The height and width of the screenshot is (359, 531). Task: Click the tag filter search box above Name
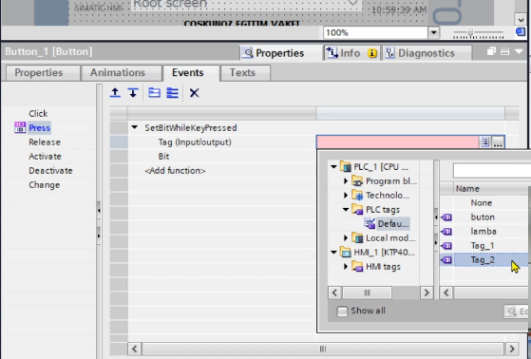pyautogui.click(x=492, y=170)
